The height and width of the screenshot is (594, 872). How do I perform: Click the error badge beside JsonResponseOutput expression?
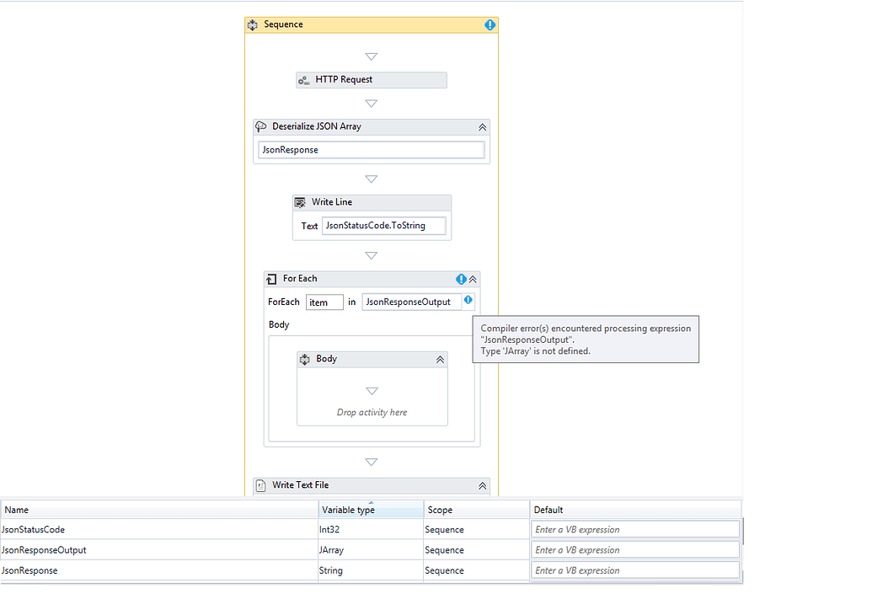(468, 300)
